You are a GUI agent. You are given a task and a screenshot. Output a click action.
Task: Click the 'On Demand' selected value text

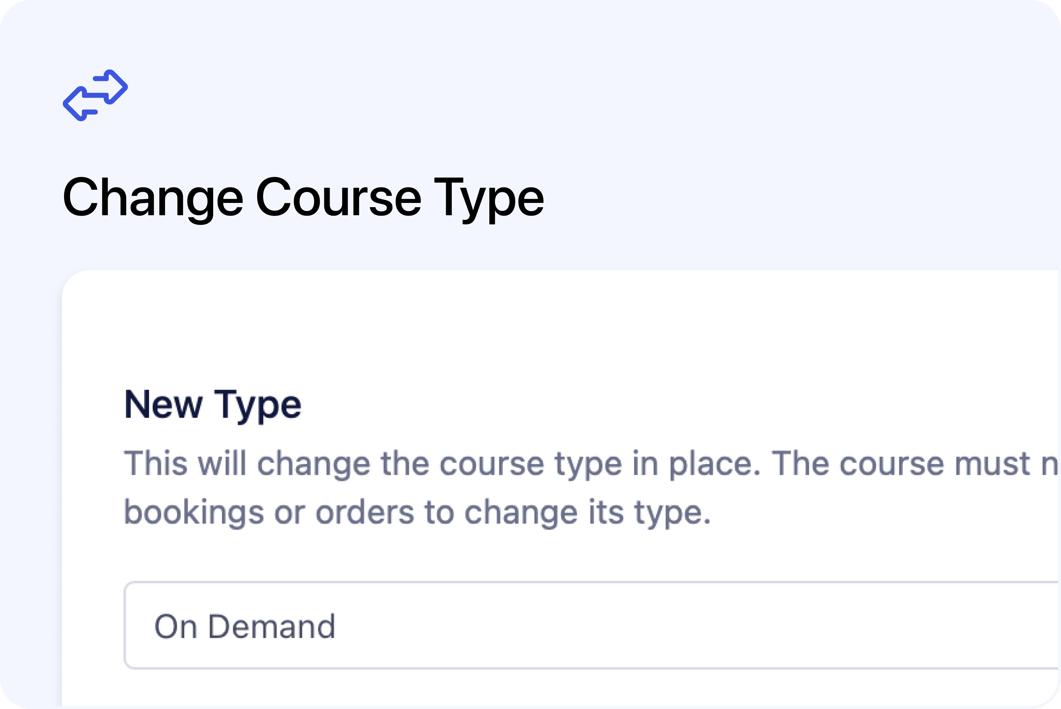click(x=245, y=626)
